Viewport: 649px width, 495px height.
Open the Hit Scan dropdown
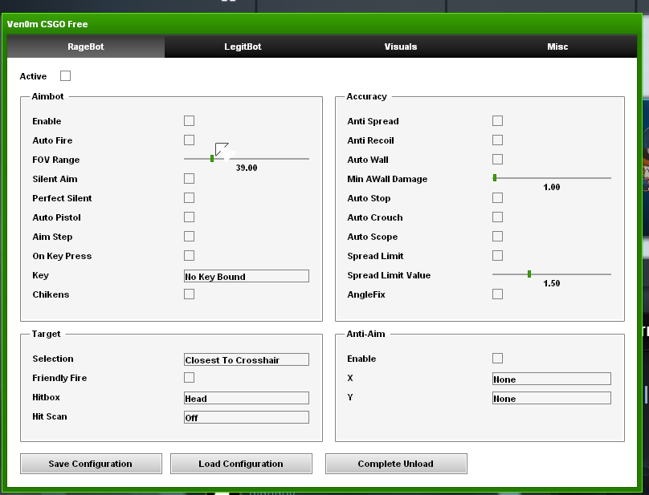[x=246, y=417]
